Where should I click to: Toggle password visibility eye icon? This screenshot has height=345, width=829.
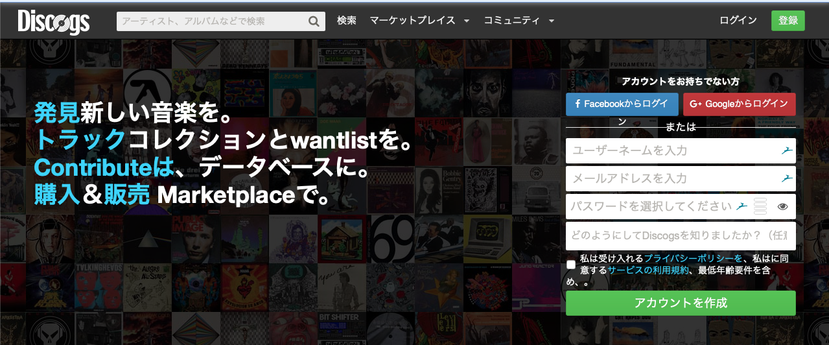point(782,207)
